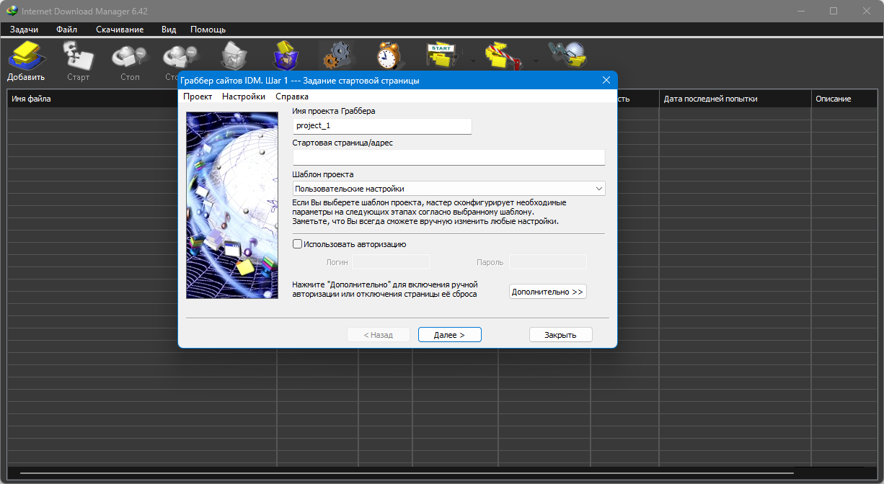Click the Логин input field
This screenshot has width=884, height=484.
click(392, 262)
